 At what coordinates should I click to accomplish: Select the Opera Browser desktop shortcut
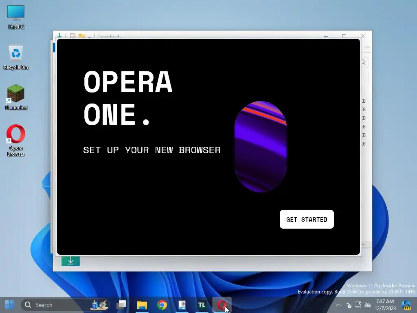coord(16,140)
